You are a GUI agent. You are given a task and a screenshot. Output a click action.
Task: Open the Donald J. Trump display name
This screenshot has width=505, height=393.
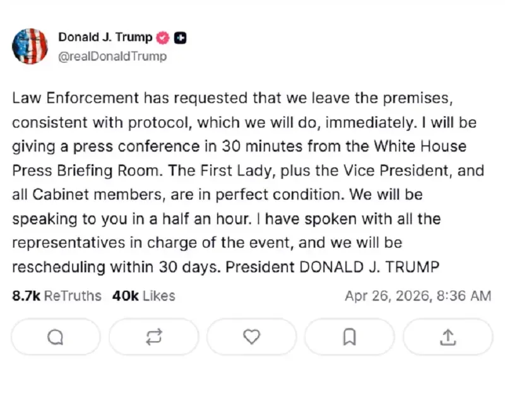[105, 37]
